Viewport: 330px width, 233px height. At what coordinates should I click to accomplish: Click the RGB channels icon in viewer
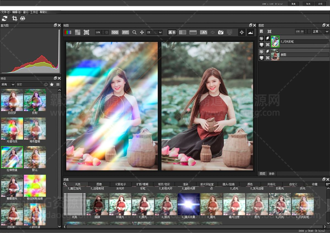[68, 32]
